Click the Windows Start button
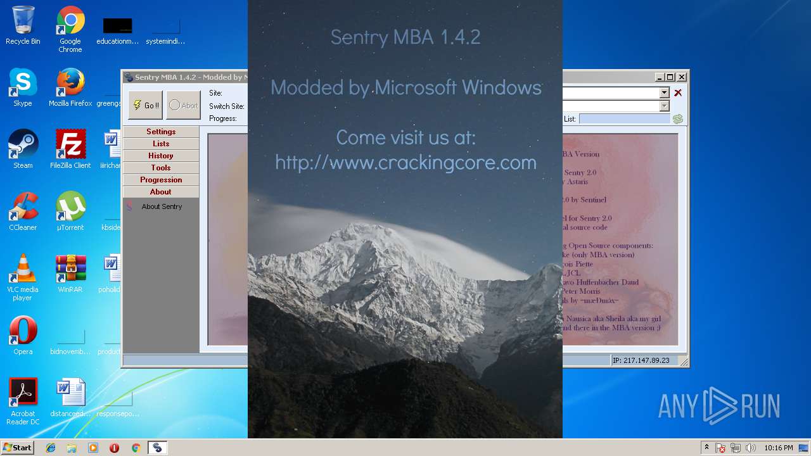This screenshot has width=811, height=456. pyautogui.click(x=18, y=447)
